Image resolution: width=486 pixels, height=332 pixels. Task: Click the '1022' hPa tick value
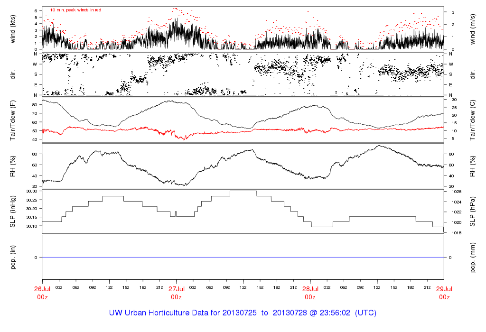tap(457, 212)
